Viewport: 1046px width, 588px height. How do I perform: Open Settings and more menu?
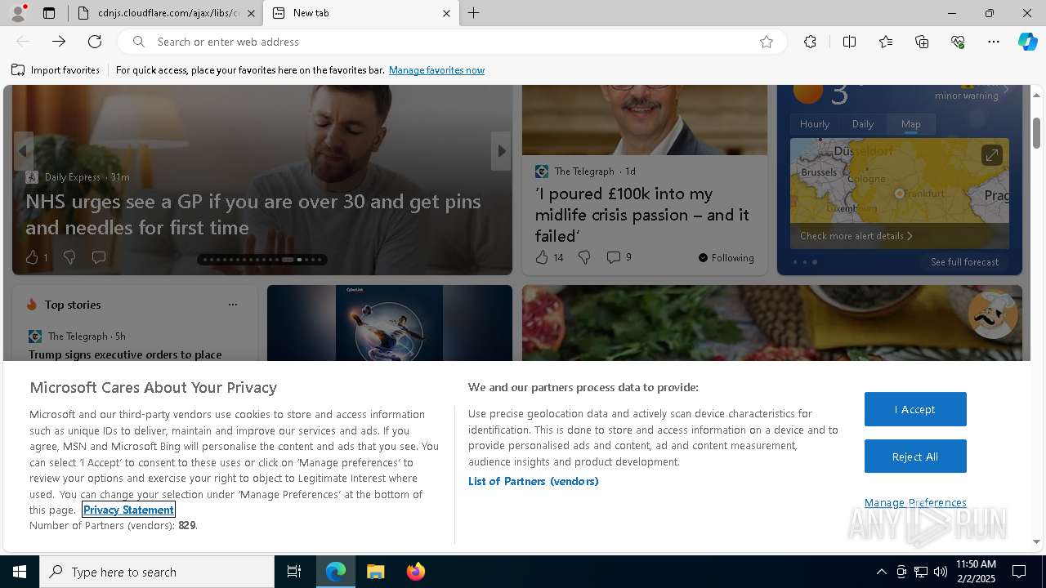click(x=994, y=42)
